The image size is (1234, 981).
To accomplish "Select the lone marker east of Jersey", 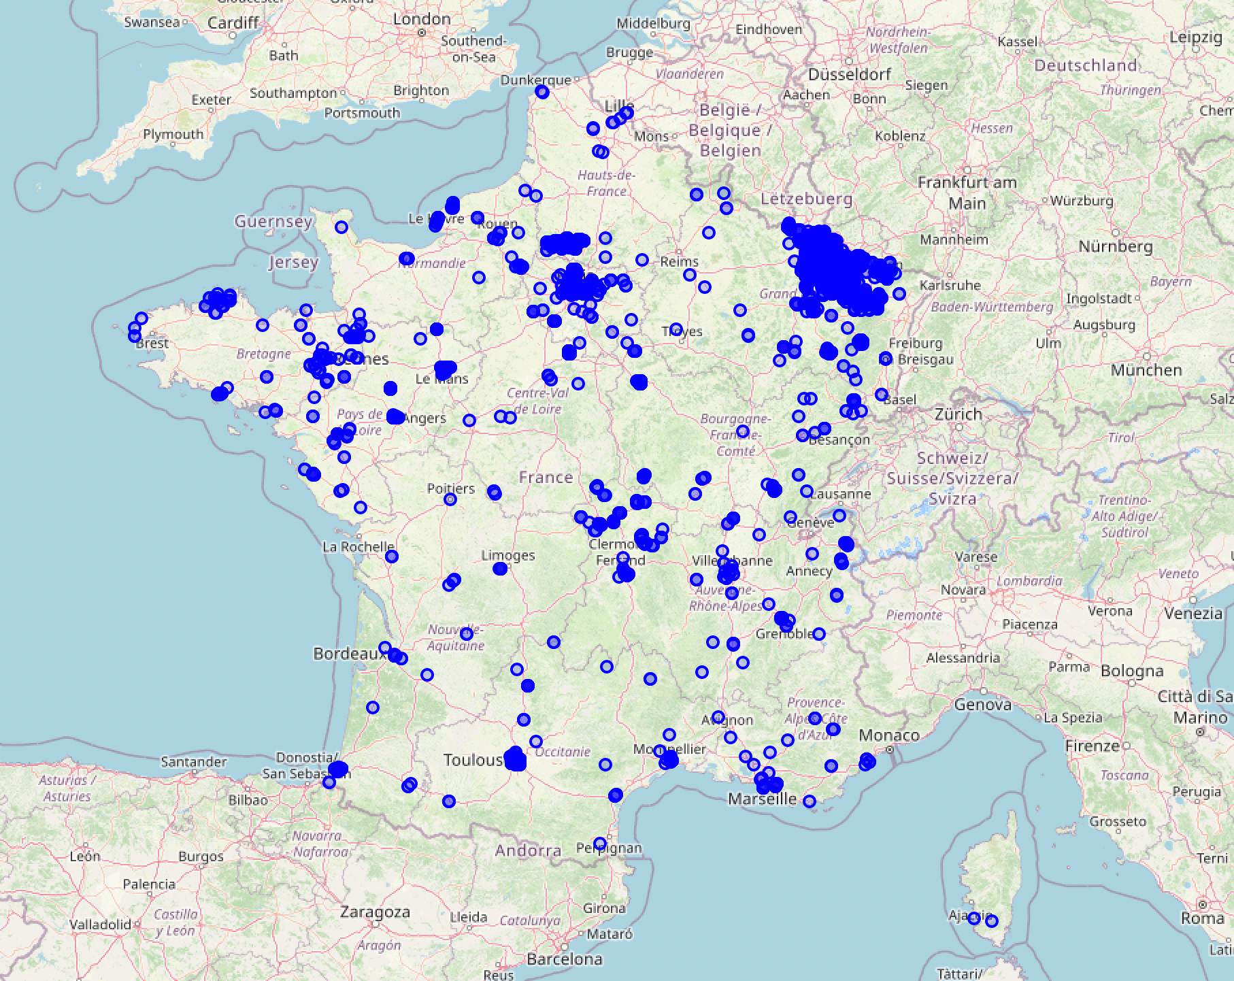I will pos(341,227).
